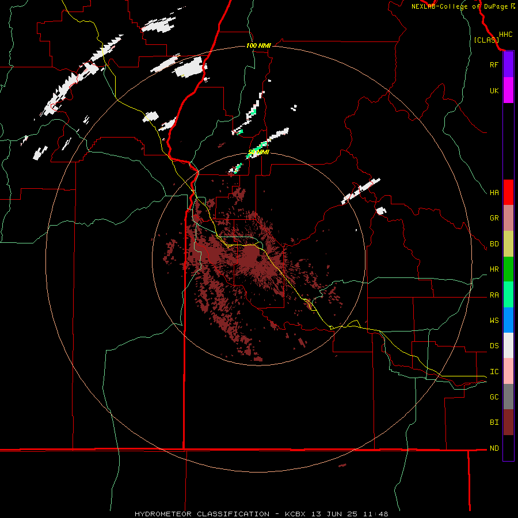
Task: Click the Hydrometeor Classification KCBX title caption
Action: (x=261, y=514)
